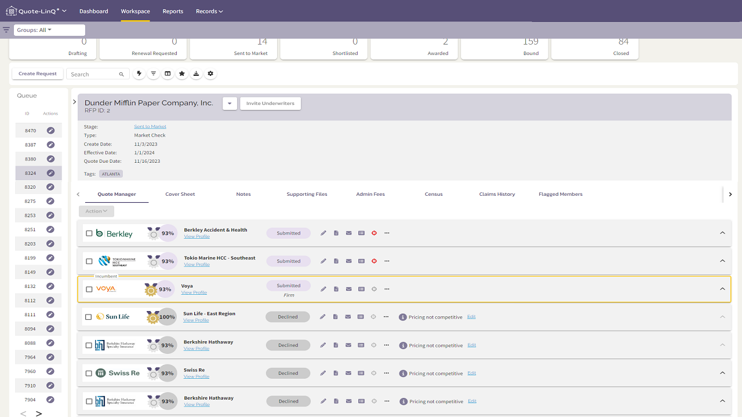Image resolution: width=742 pixels, height=417 pixels.
Task: Open the Groups: All dropdown
Action: click(x=49, y=30)
